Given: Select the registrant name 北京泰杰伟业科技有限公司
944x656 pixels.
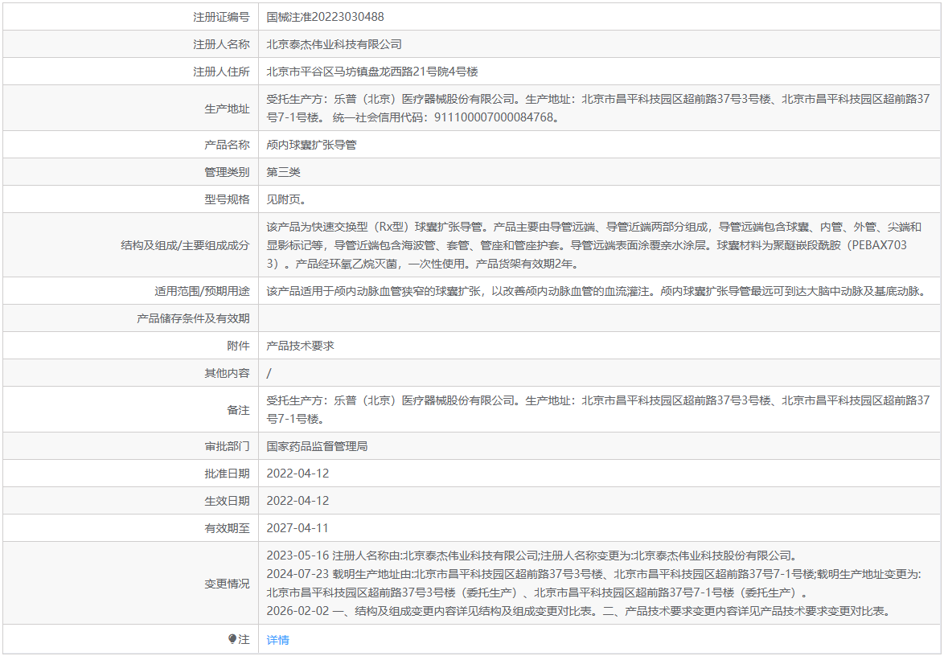Looking at the screenshot, I should pyautogui.click(x=335, y=44).
